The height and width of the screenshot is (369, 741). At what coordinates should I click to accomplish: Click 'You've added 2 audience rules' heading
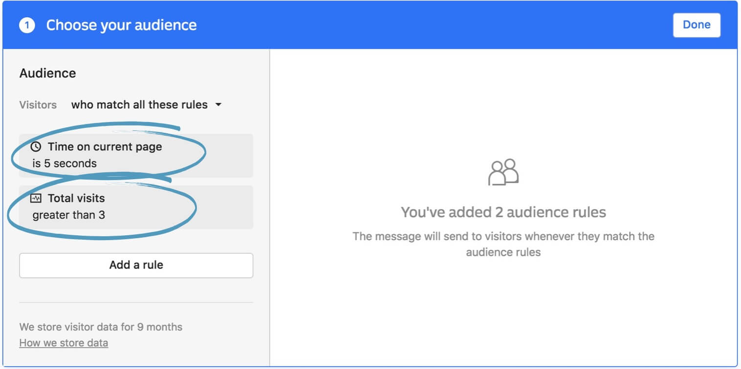(503, 212)
